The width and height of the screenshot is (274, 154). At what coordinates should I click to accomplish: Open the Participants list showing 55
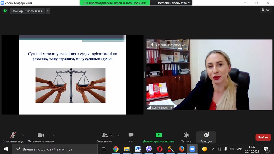105,135
